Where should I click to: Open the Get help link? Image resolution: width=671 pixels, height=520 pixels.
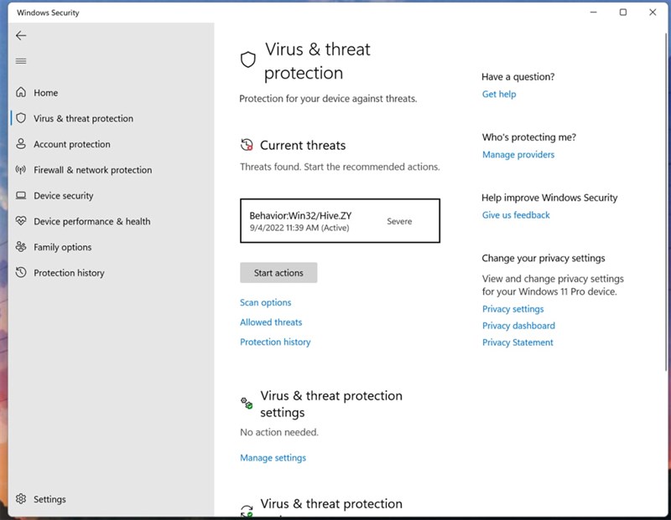499,94
